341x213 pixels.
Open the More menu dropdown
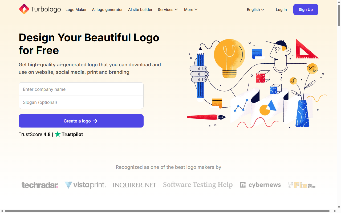[x=191, y=10]
